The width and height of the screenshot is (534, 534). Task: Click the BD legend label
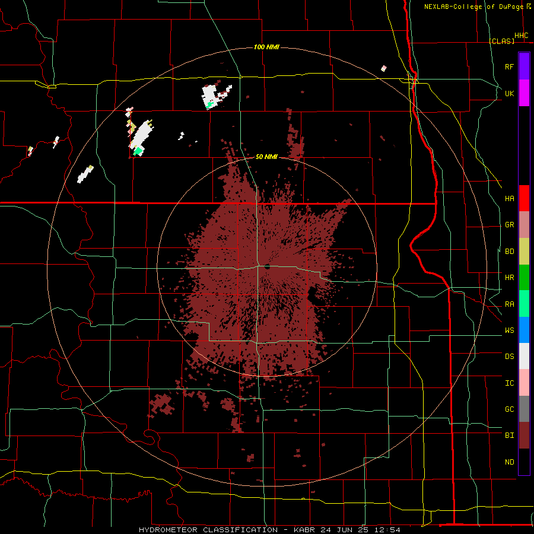pyautogui.click(x=509, y=252)
